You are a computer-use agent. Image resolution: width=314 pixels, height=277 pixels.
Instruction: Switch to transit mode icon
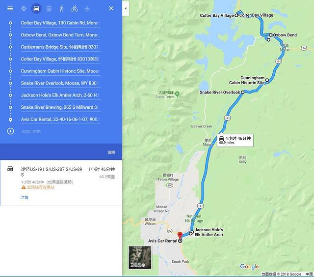click(x=49, y=8)
